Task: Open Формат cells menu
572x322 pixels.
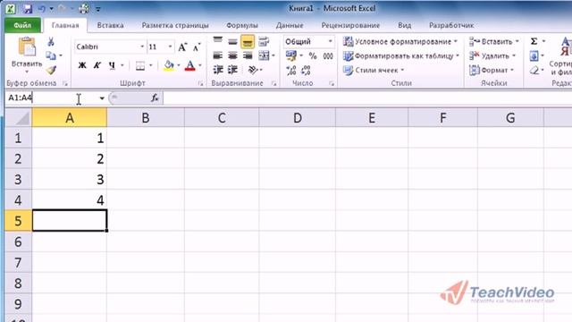Action: point(492,70)
